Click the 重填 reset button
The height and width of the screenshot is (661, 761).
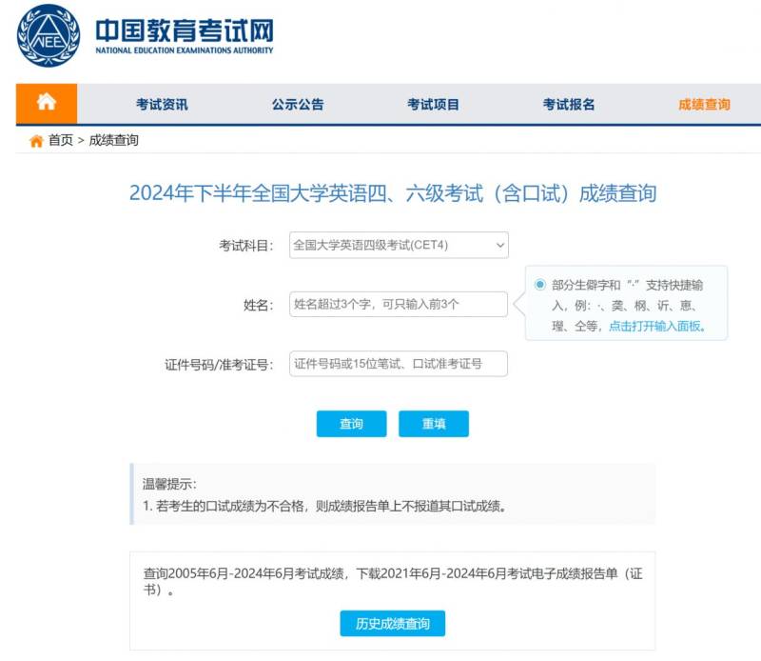click(434, 424)
